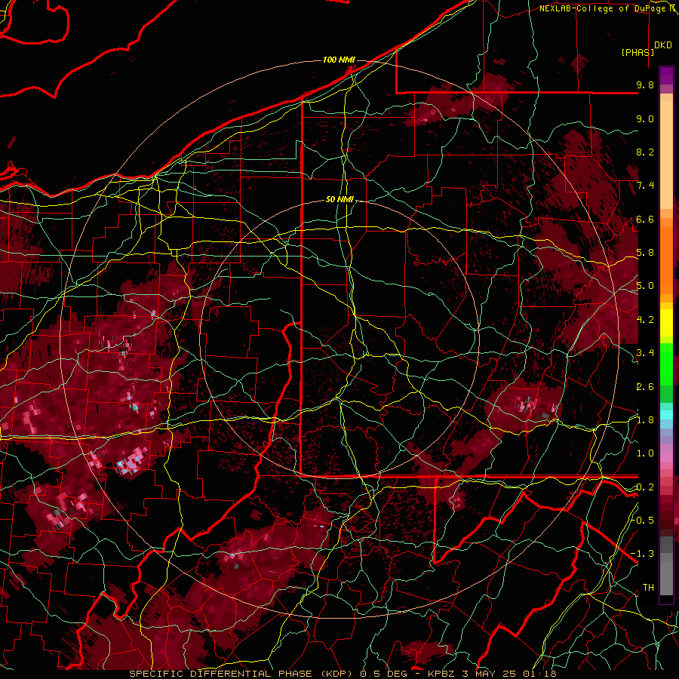Select the -0.5 value on color scale

(643, 521)
